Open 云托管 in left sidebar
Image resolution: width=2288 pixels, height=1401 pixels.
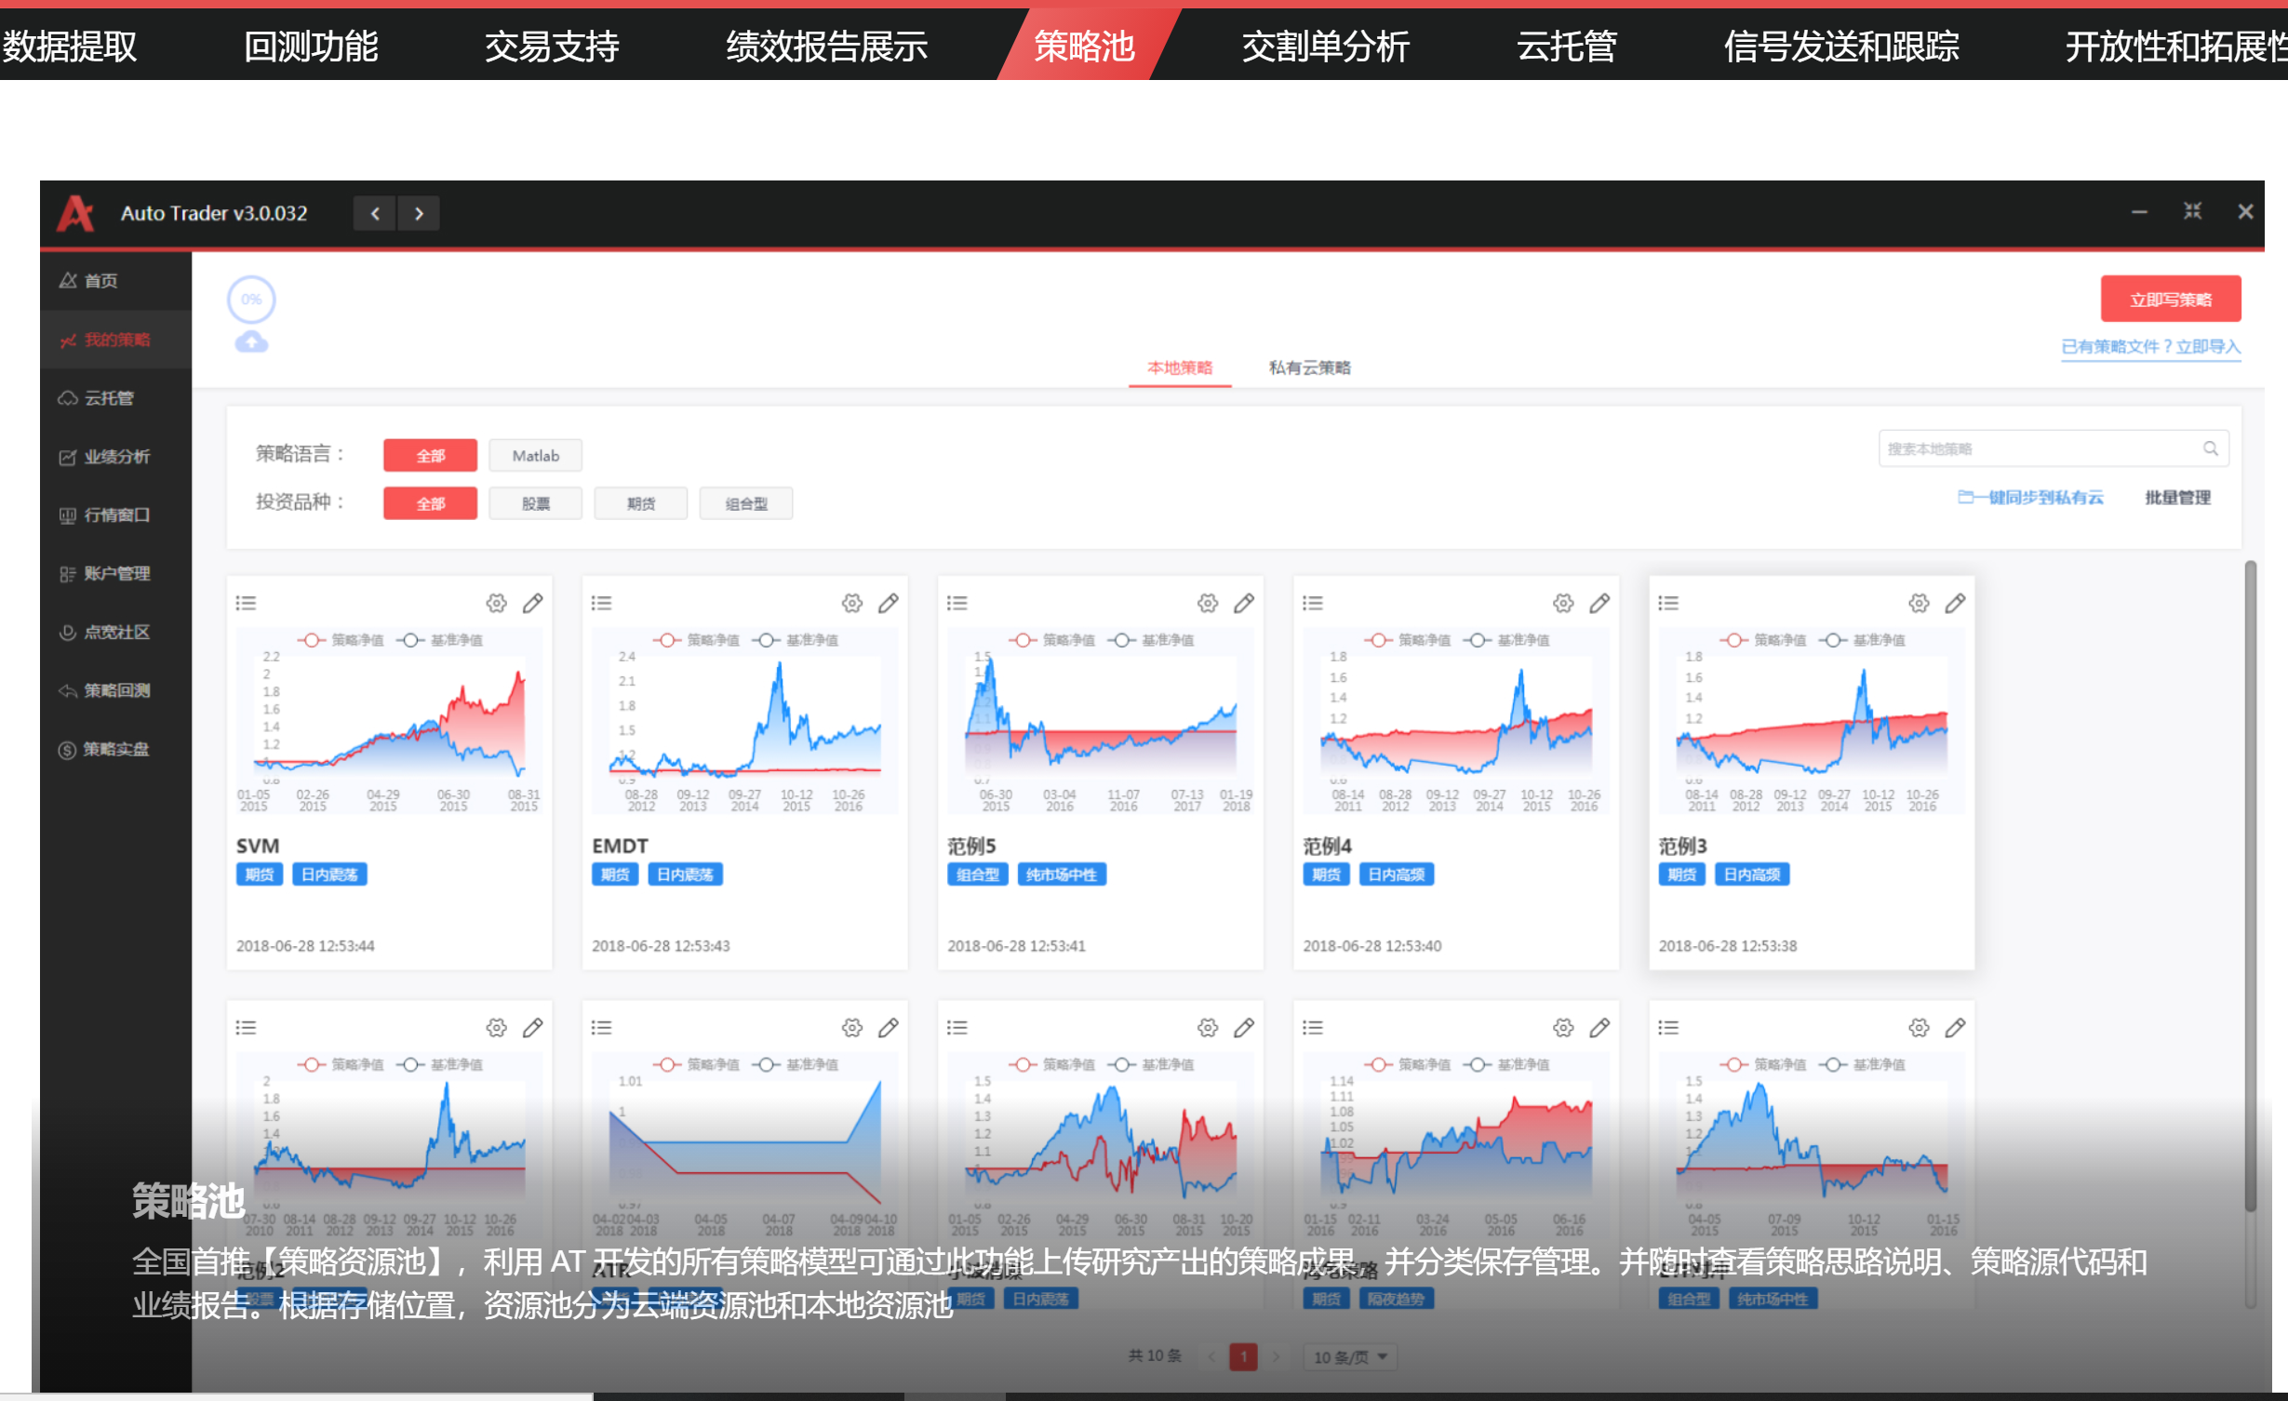coord(109,398)
